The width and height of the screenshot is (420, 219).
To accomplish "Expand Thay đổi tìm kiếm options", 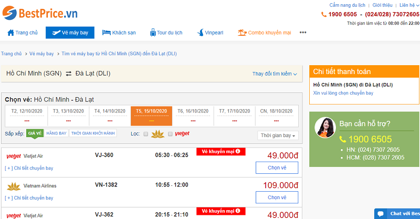I will point(275,74).
